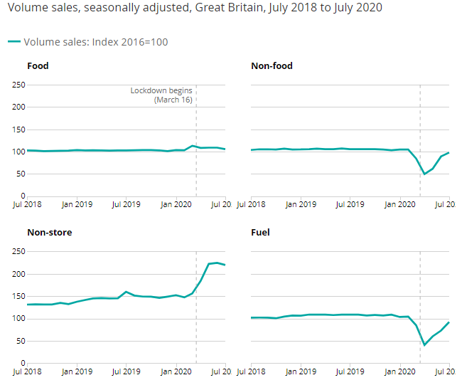Viewport: 457px width, 380px height.
Task: Click Jan 2019 axis label under Food chart
Action: pos(77,204)
